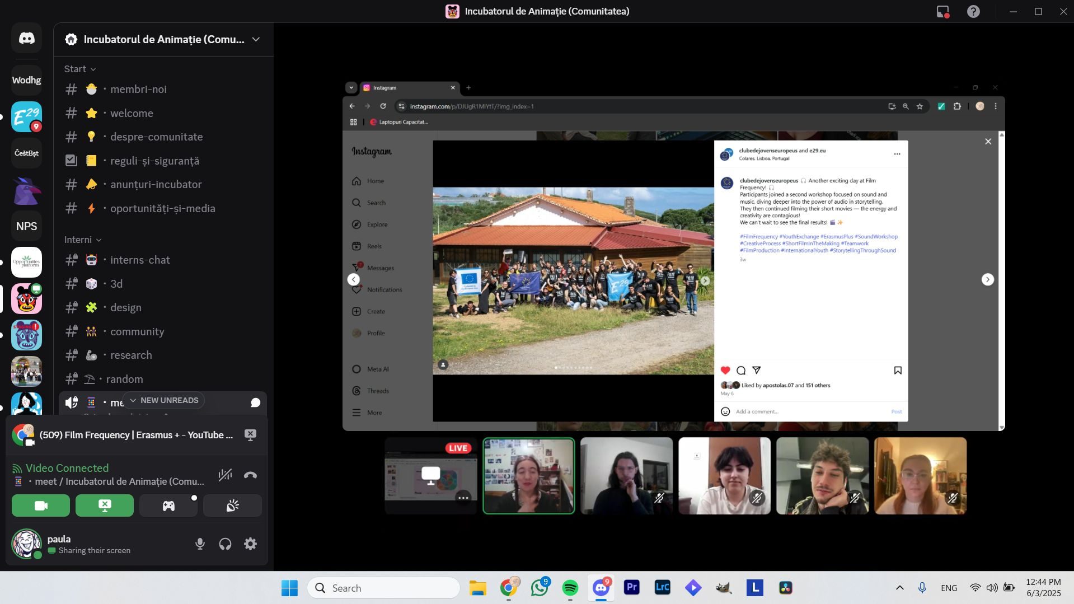
Task: Open Spotify from the taskbar
Action: point(570,588)
